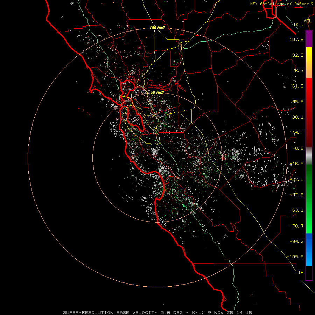This screenshot has height=315, width=315.
Task: Click the 30.1 velocity scale value
Action: tap(298, 117)
